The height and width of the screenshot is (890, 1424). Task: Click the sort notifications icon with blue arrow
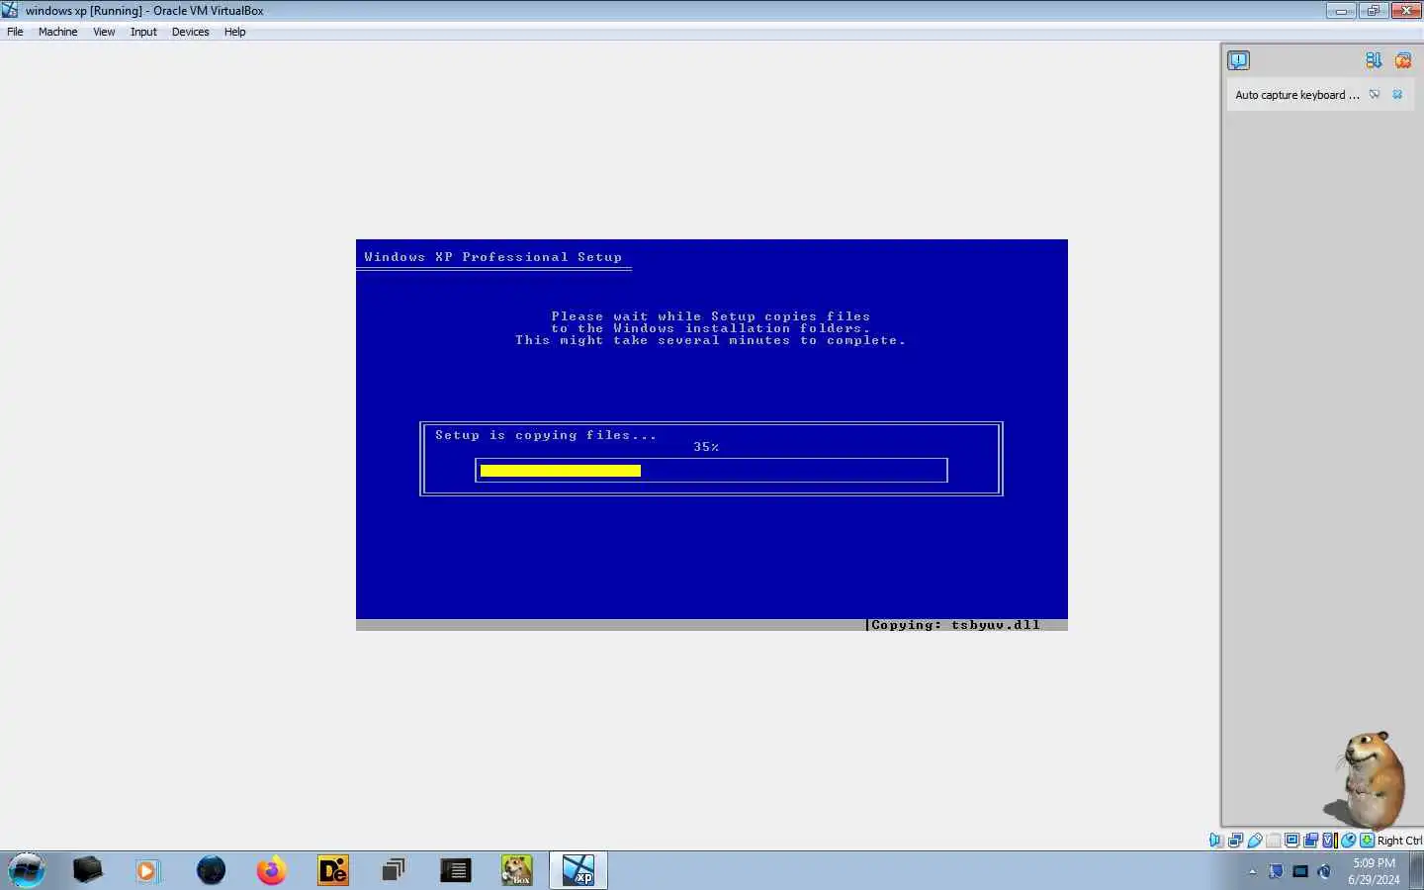click(1374, 60)
